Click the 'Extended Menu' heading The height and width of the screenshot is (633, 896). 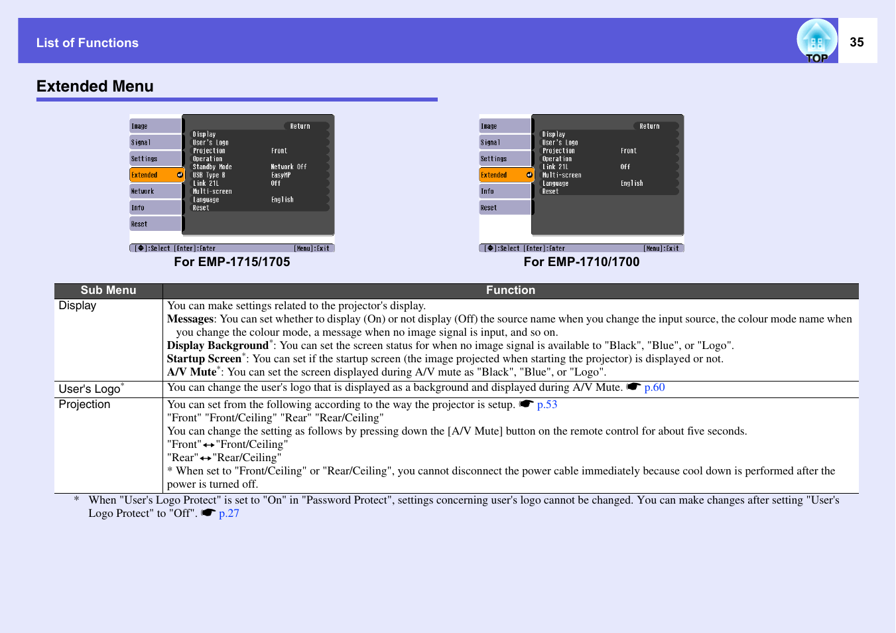point(95,86)
